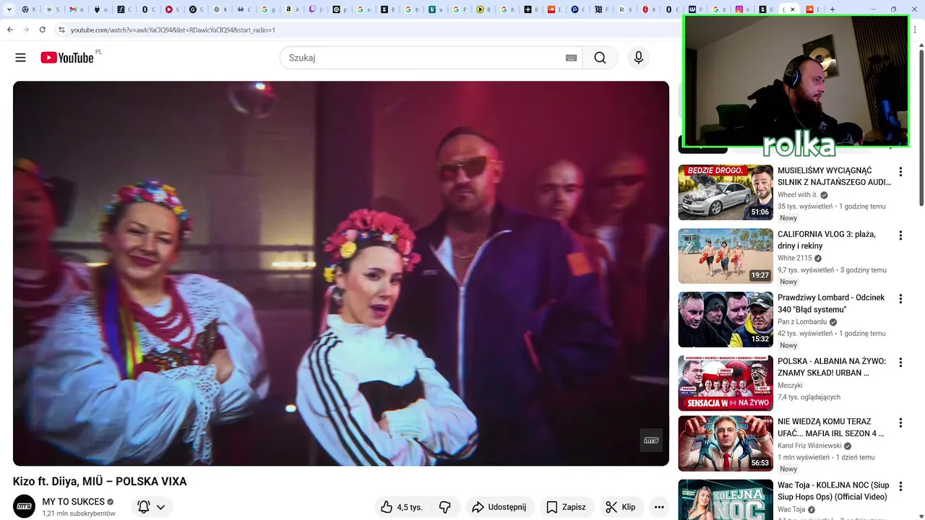Click the video title Kizo ft. Diiya, MIÜ

100,481
